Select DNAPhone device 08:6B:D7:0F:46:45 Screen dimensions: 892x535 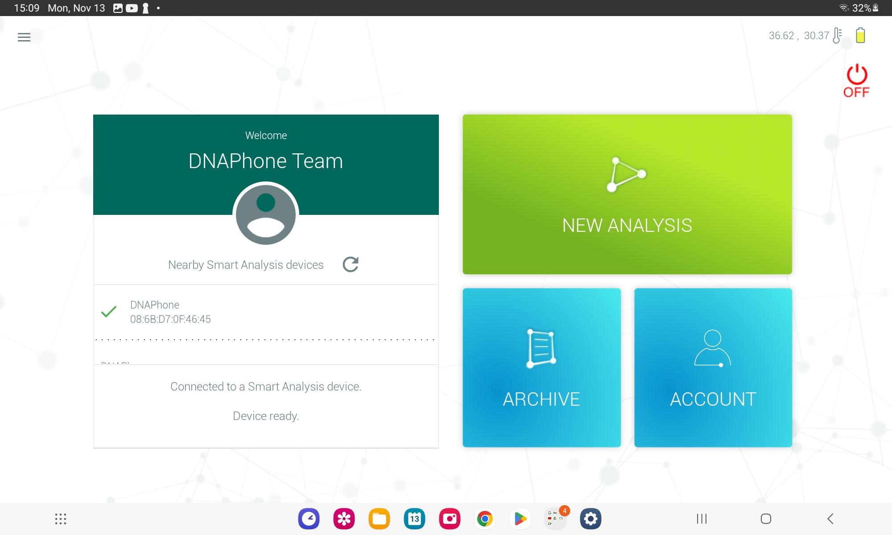[266, 312]
